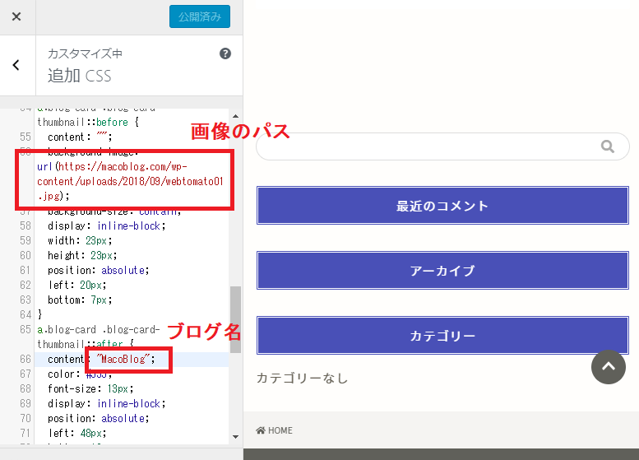Close the customizer with the X icon
Viewport: 639px width, 460px height.
(16, 16)
